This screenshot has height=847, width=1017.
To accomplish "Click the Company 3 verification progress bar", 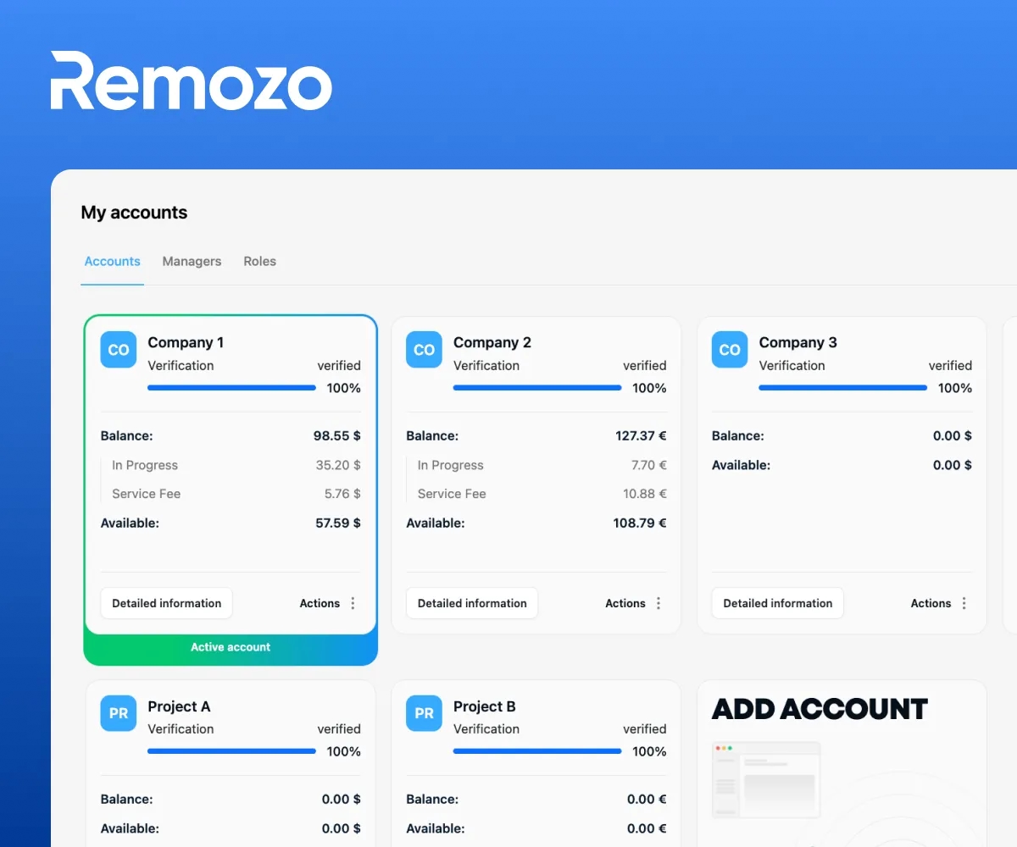I will click(842, 388).
